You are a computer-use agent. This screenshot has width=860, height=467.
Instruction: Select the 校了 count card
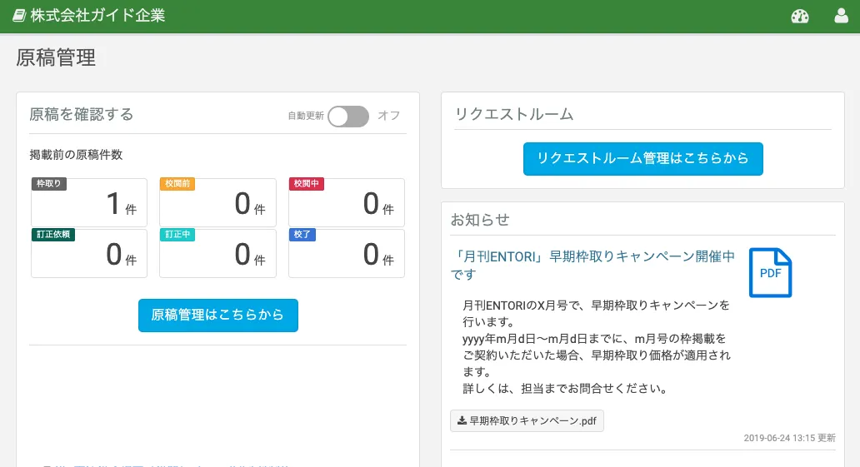347,253
